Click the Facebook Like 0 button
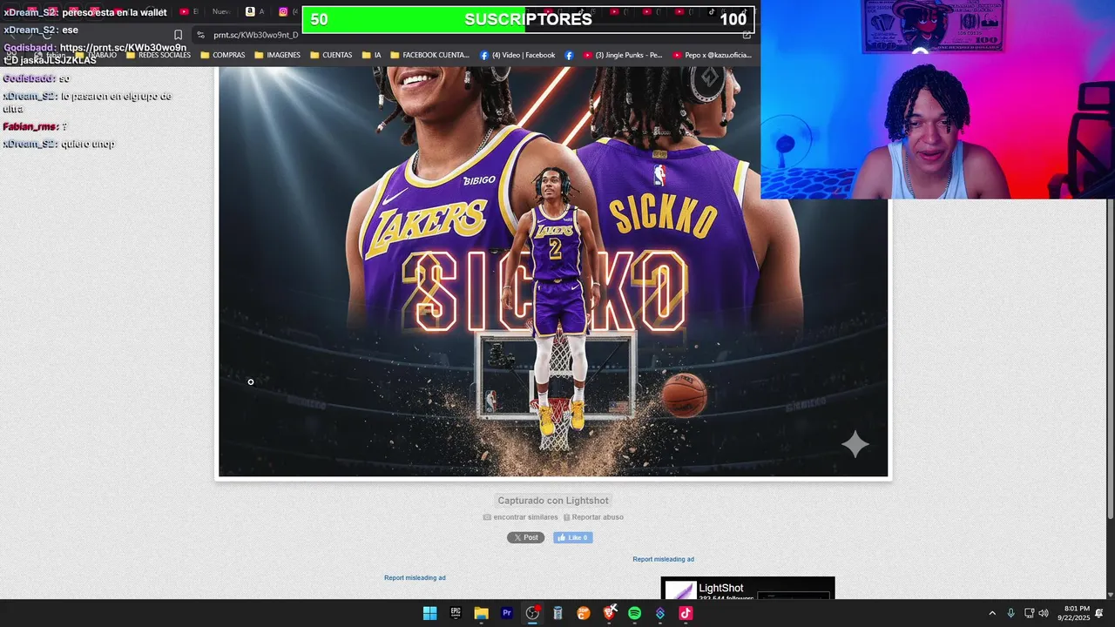 pos(573,537)
